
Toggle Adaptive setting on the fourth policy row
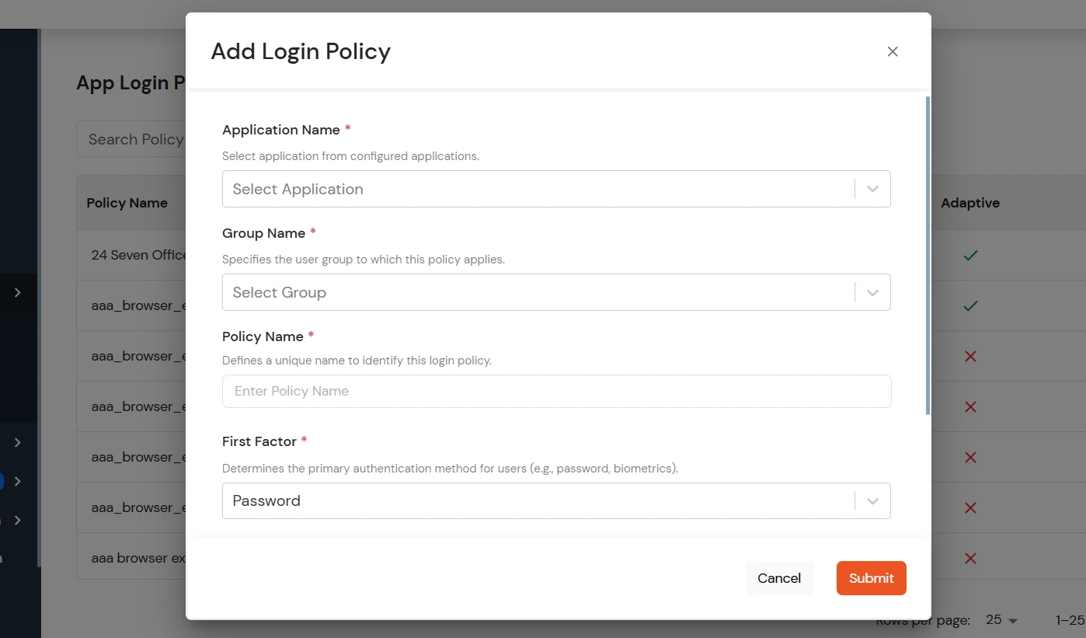(970, 406)
